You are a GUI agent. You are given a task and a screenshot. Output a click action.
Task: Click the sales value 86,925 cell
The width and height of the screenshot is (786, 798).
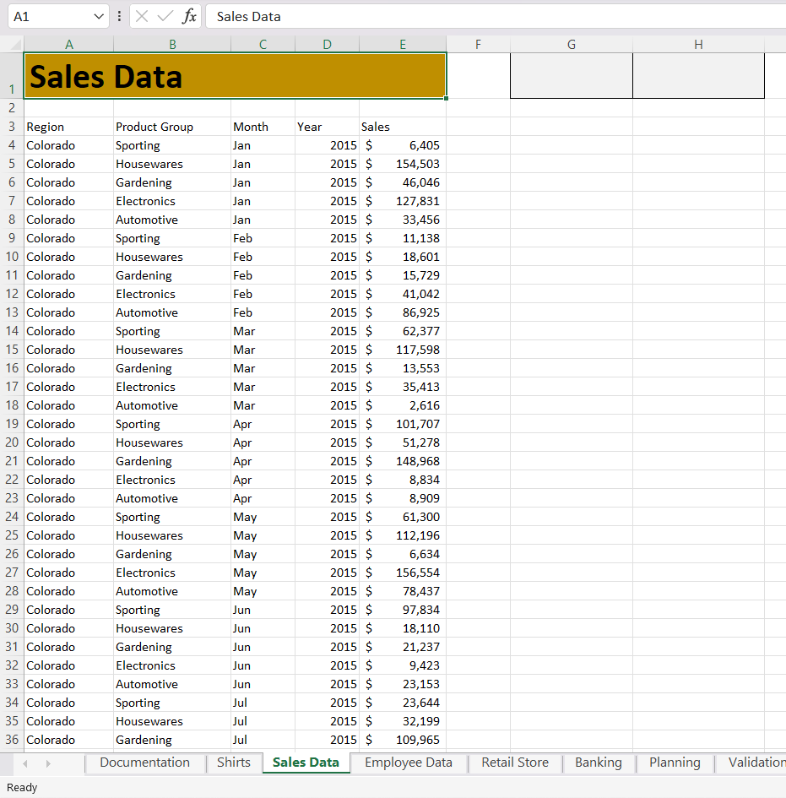403,312
